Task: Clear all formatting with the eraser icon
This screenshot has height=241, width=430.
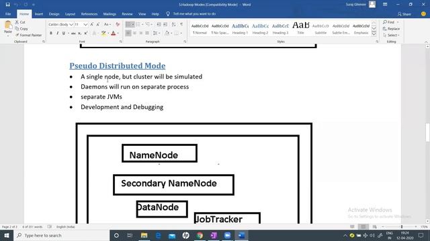Action: (x=118, y=25)
